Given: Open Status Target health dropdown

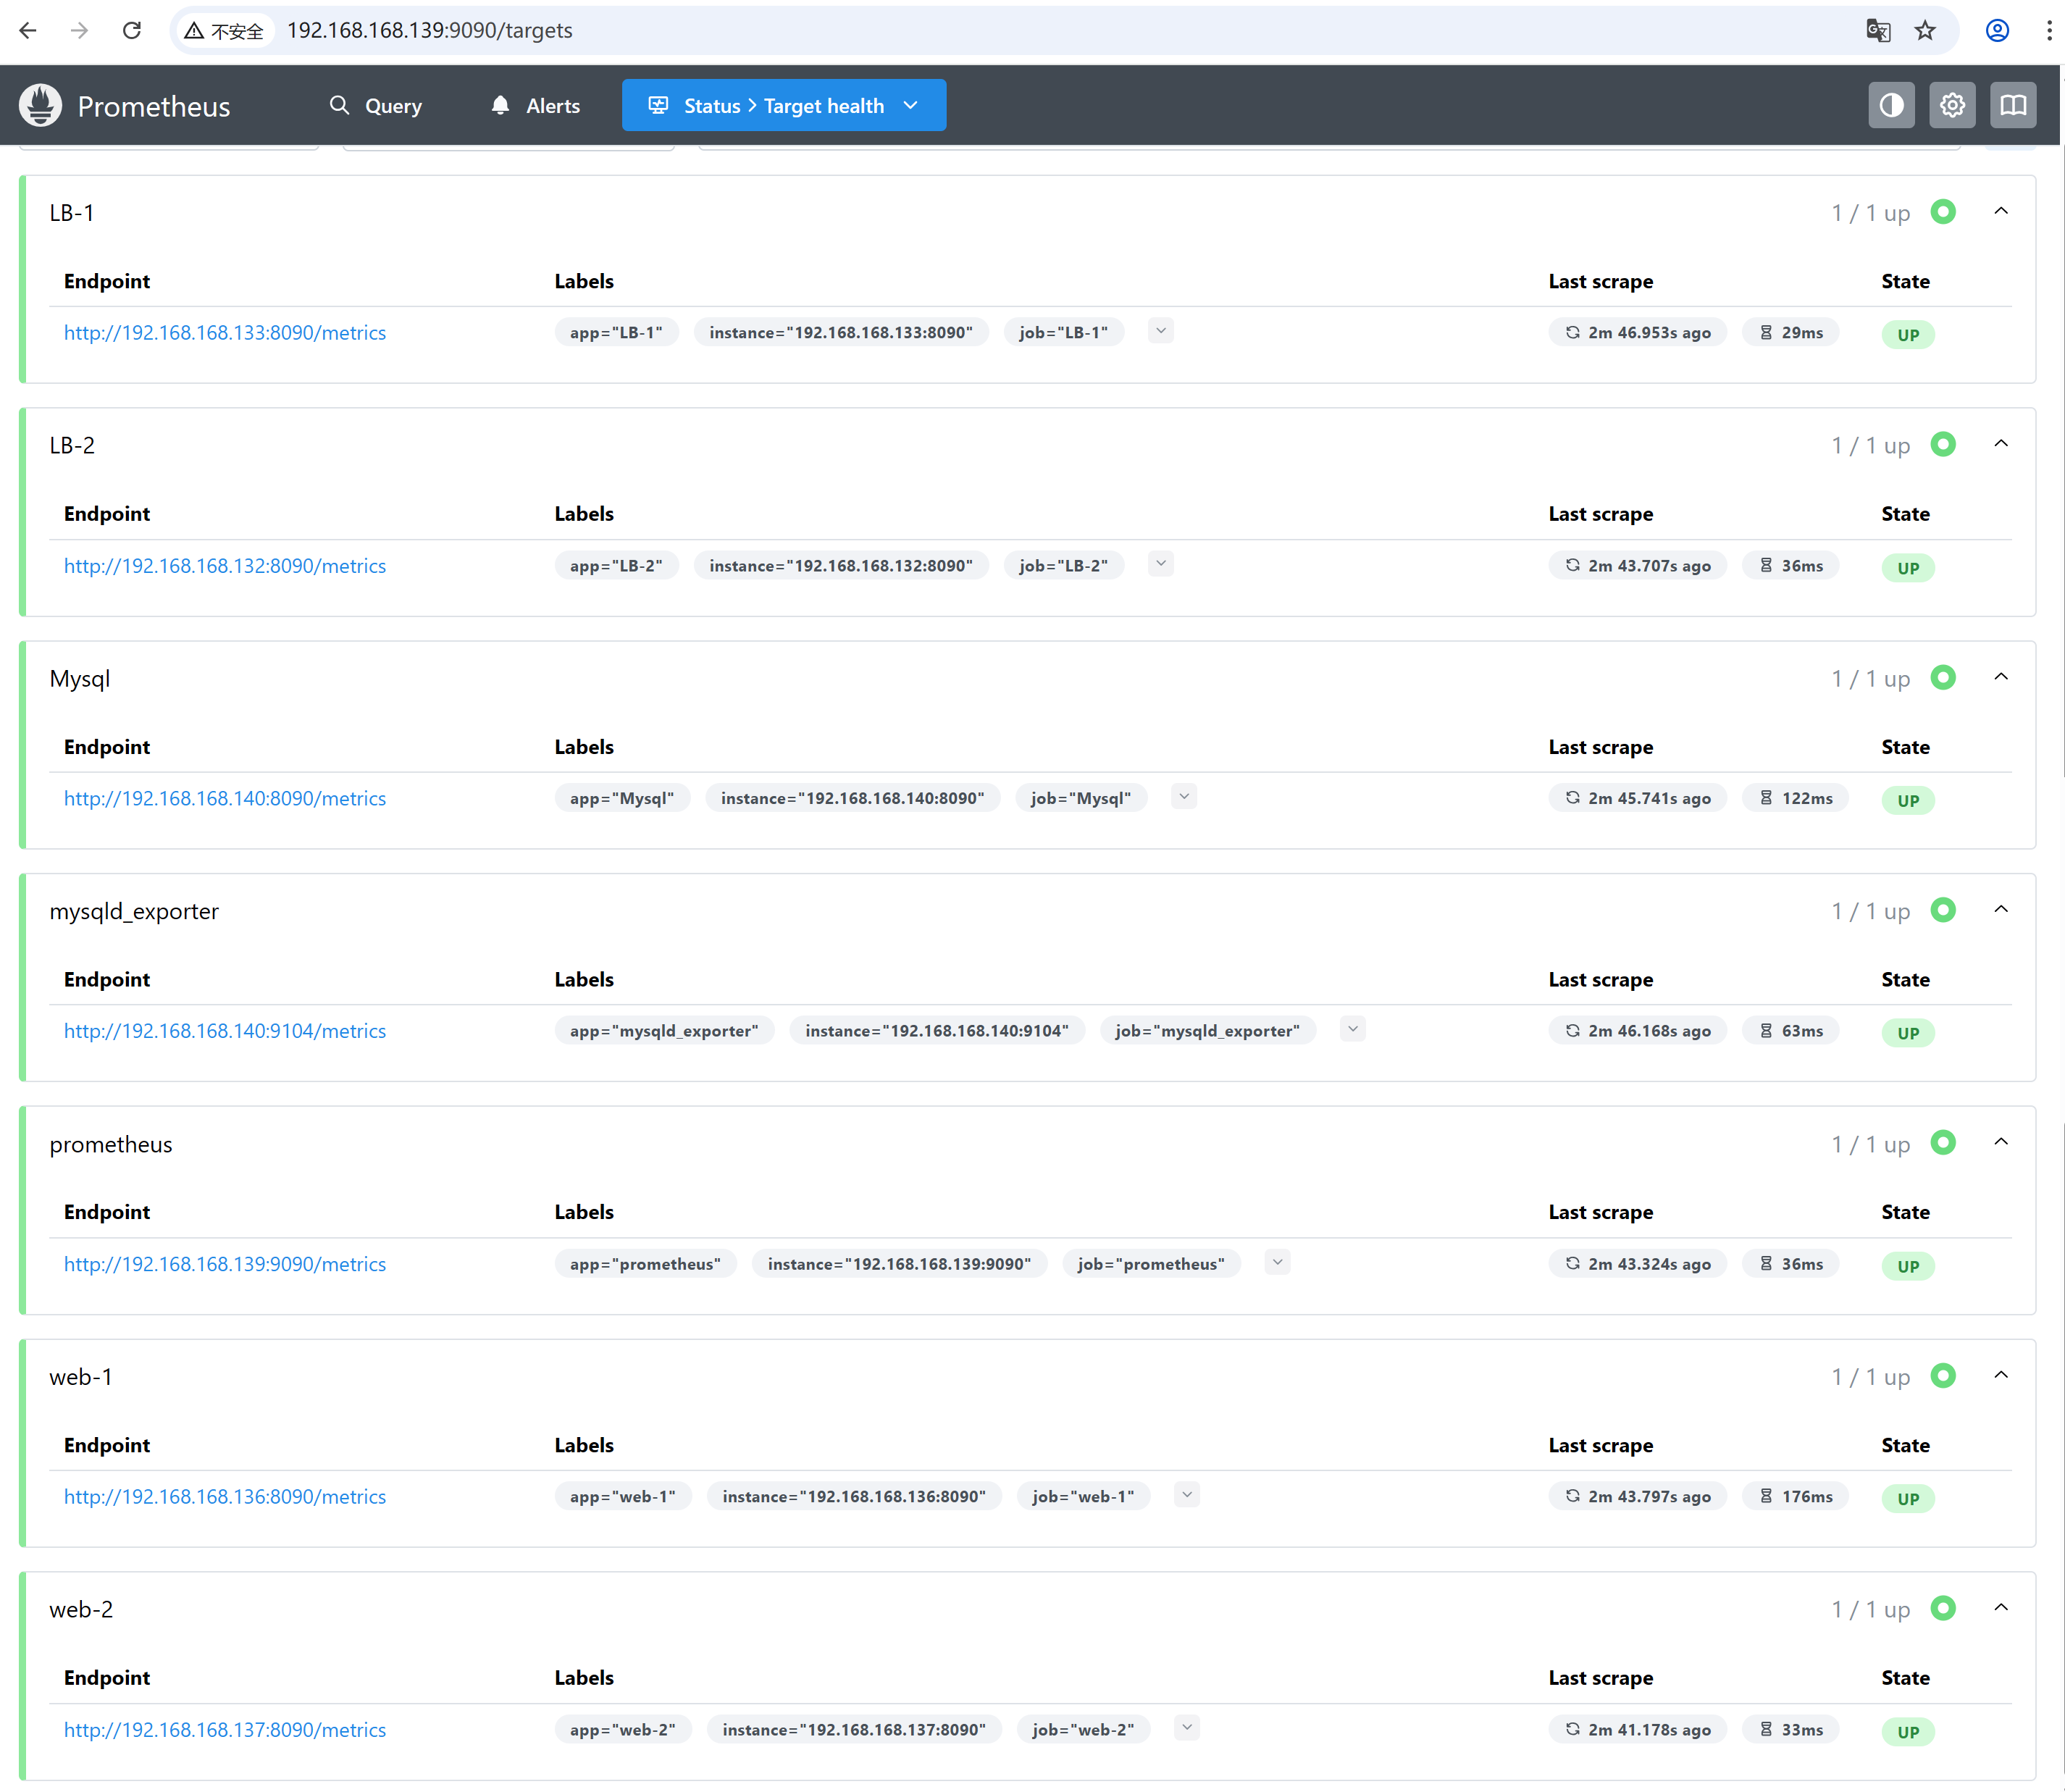Looking at the screenshot, I should click(x=783, y=106).
